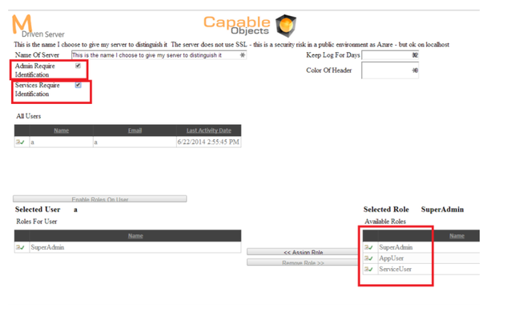507x316 pixels.
Task: Focus the Keep Log For Days field
Action: tap(390, 55)
